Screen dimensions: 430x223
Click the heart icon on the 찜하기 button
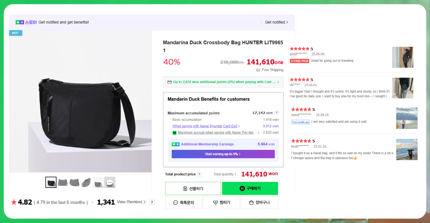click(x=215, y=202)
